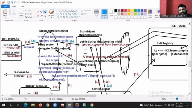Pick the Color picker eyedropper tool

tap(41, 16)
